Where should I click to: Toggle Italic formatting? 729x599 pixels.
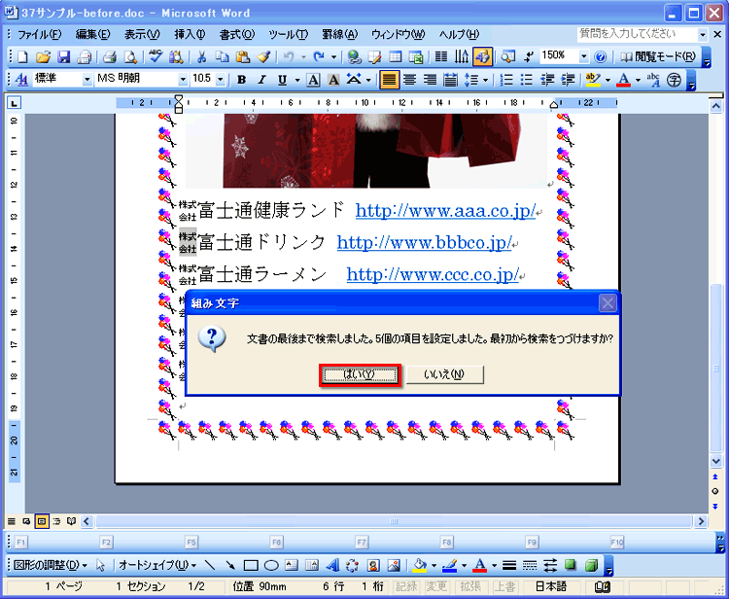[x=261, y=80]
